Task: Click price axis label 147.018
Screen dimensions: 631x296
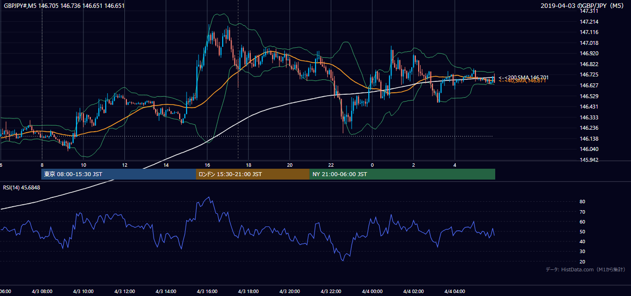Action: point(589,43)
